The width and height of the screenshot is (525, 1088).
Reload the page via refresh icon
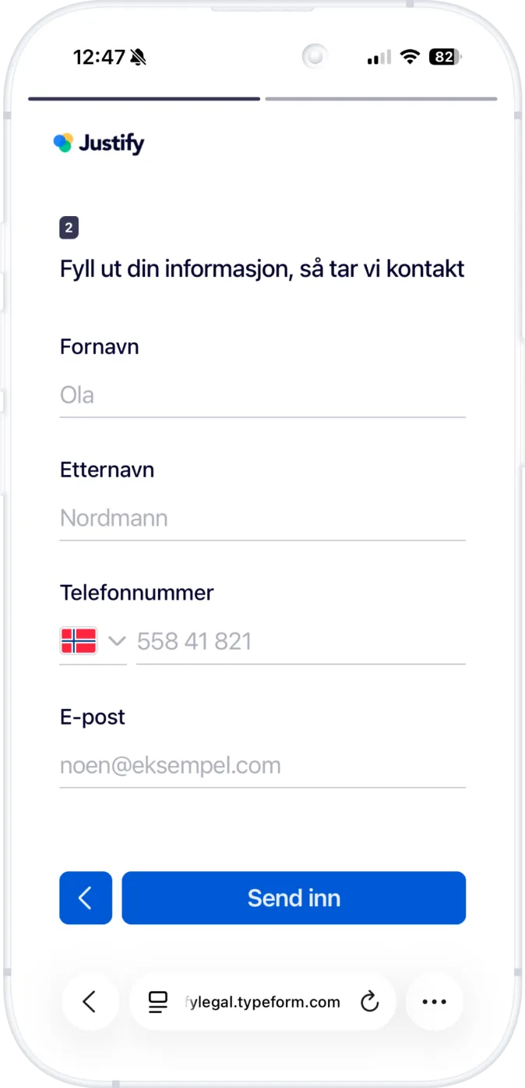point(369,1002)
